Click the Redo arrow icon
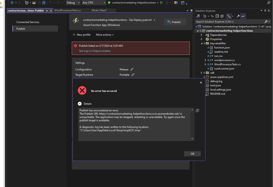 point(58,3)
